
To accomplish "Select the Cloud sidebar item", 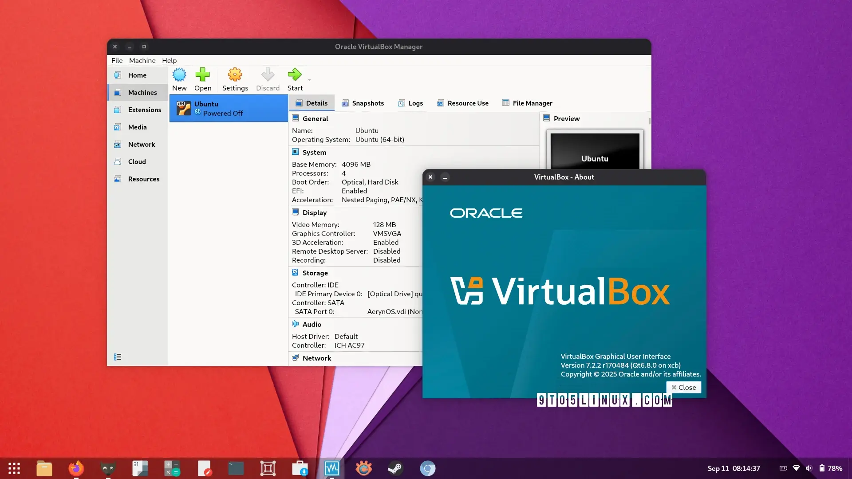I will 137,161.
